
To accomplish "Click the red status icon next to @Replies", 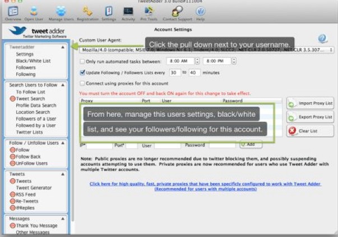I will tap(13, 208).
